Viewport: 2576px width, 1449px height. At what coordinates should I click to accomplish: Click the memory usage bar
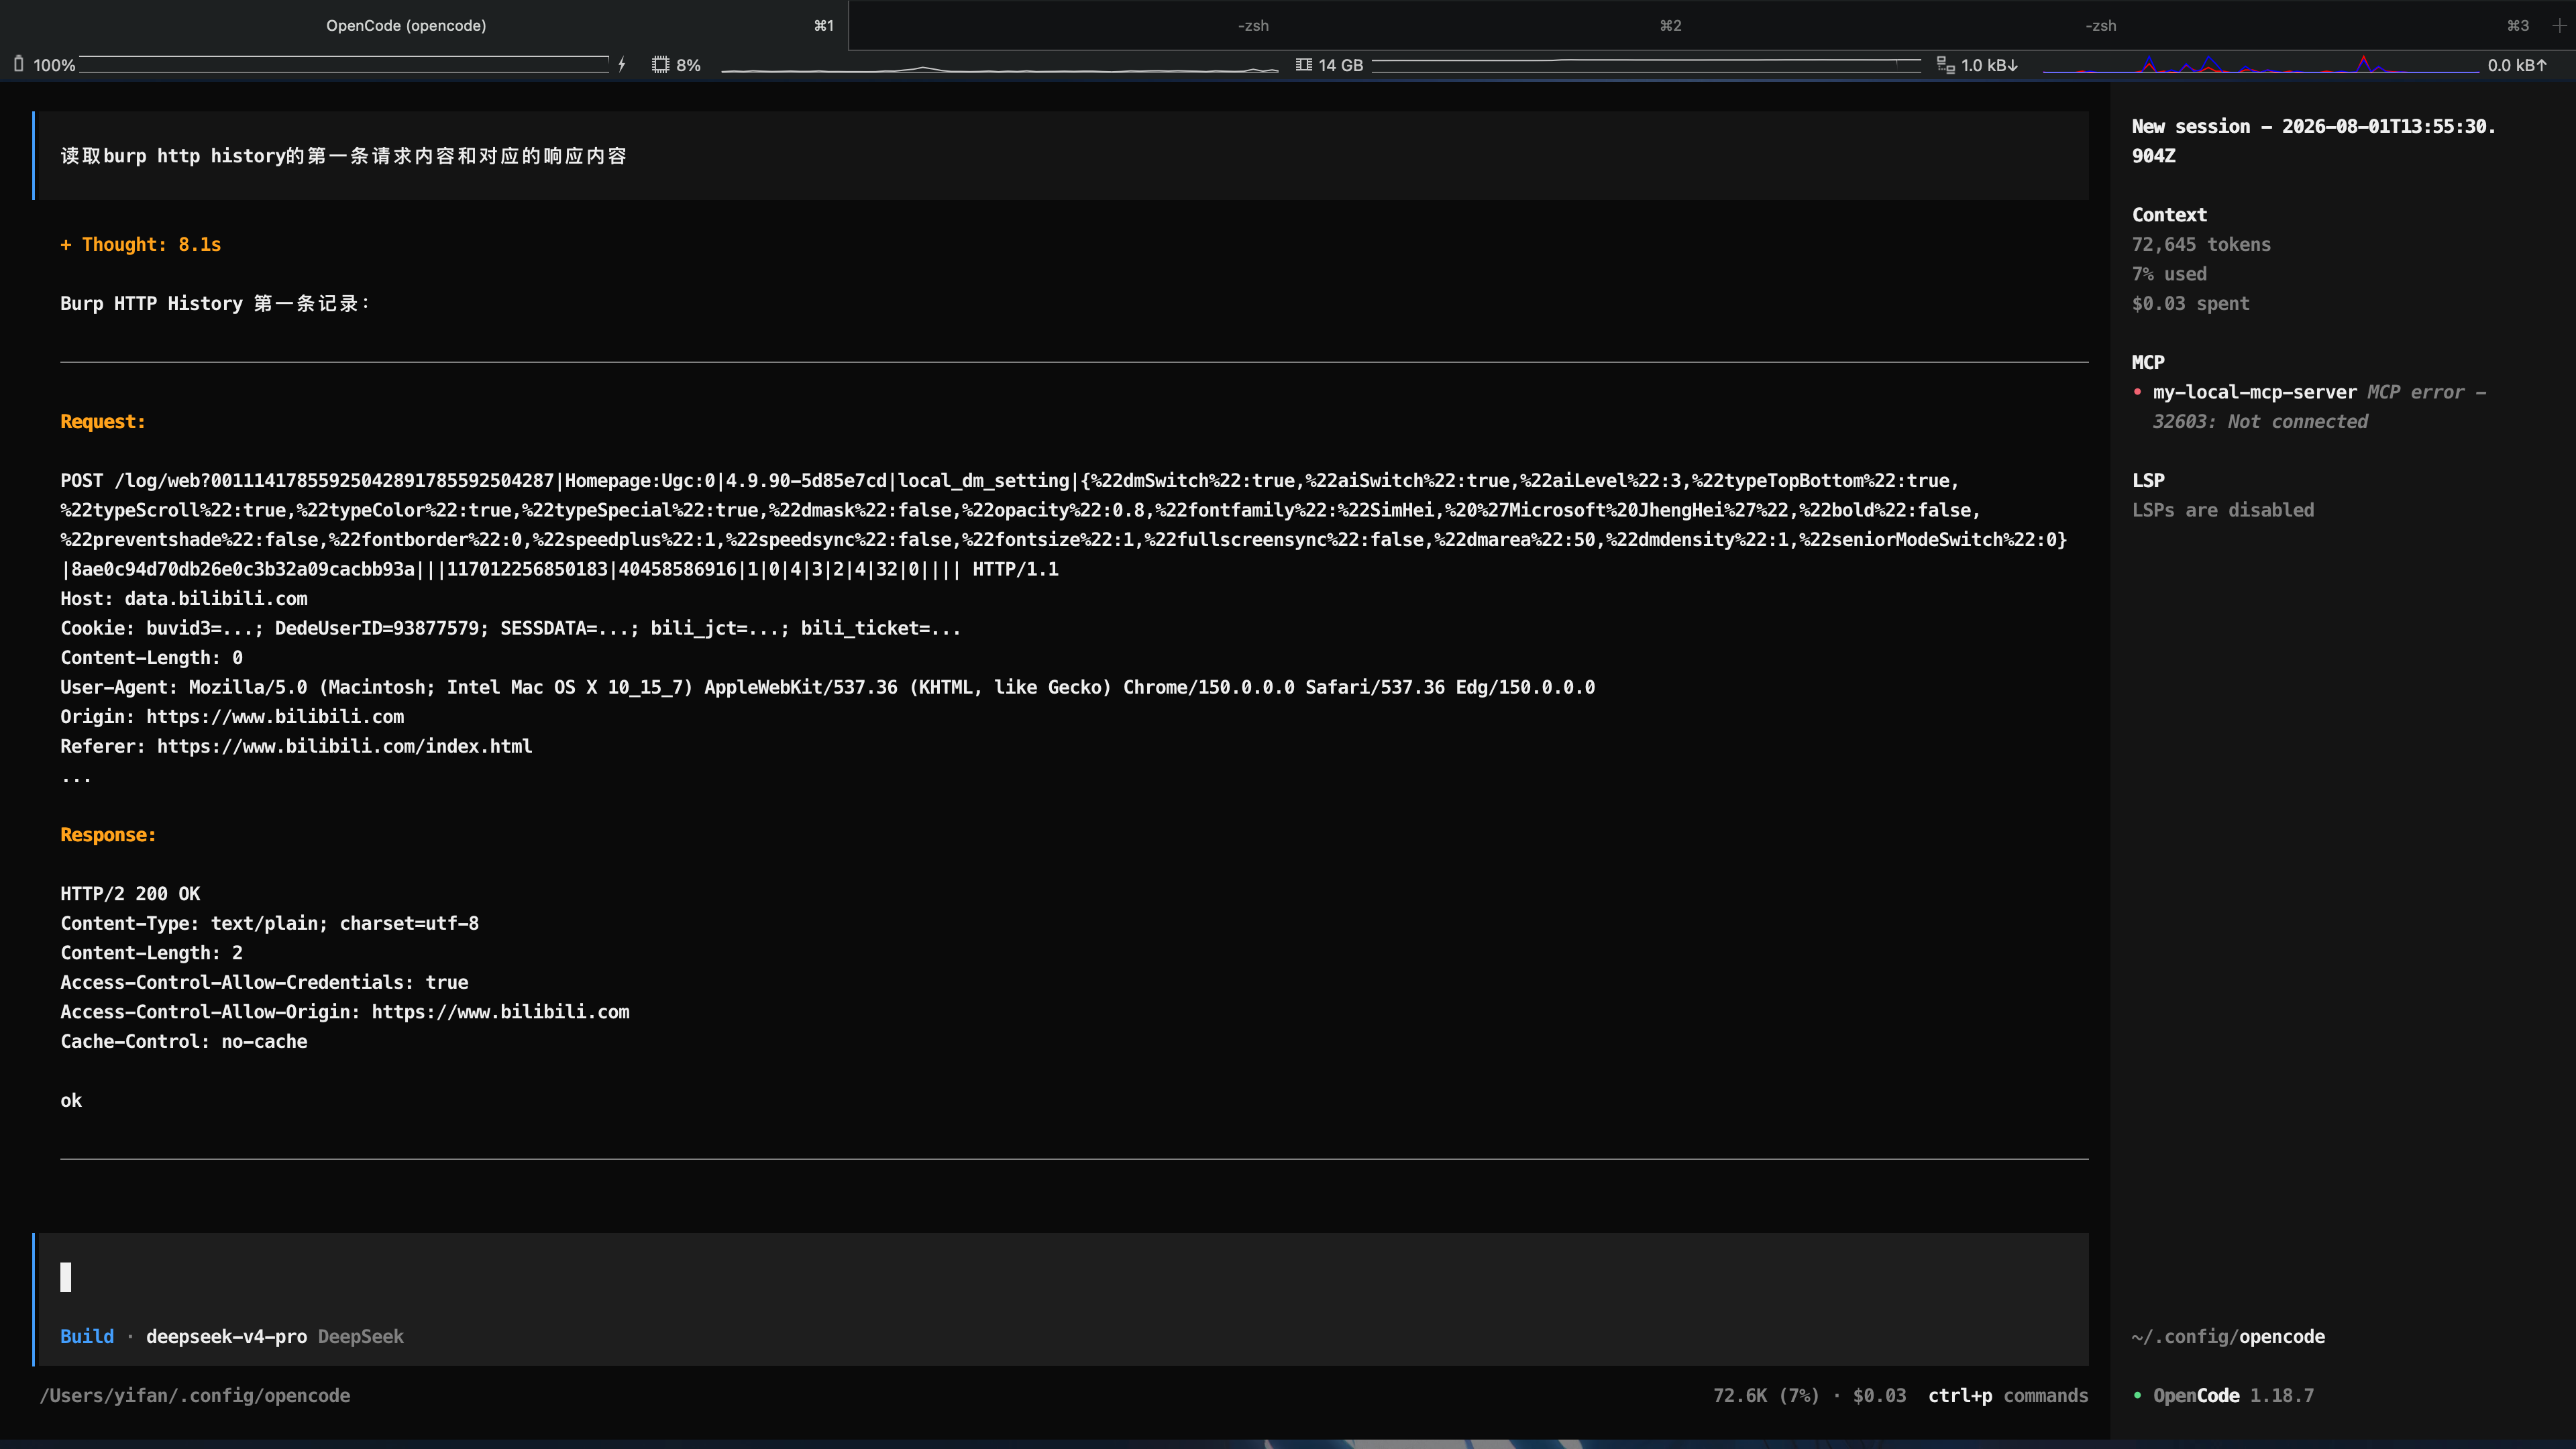[1646, 65]
